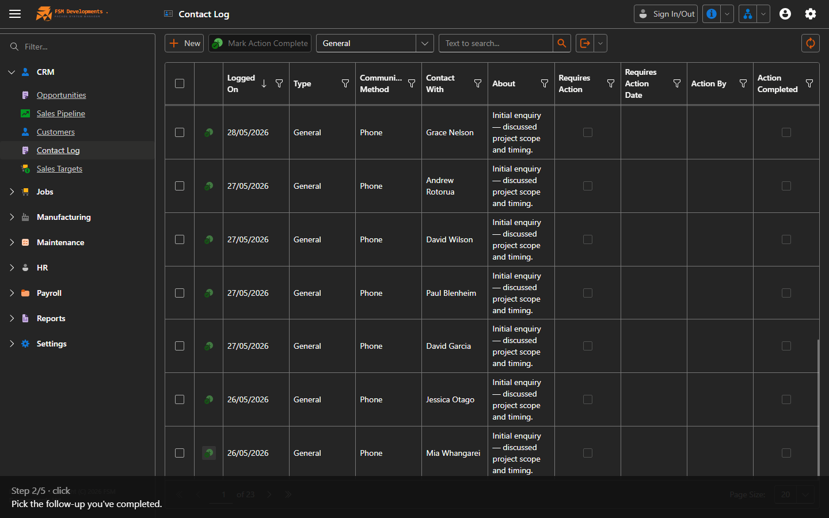Click the action icon in Grace Nelson row
Image resolution: width=829 pixels, height=518 pixels.
(x=209, y=132)
